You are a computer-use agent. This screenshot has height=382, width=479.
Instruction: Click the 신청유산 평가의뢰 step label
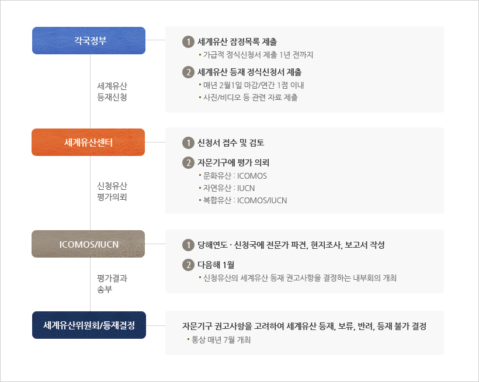(x=112, y=192)
